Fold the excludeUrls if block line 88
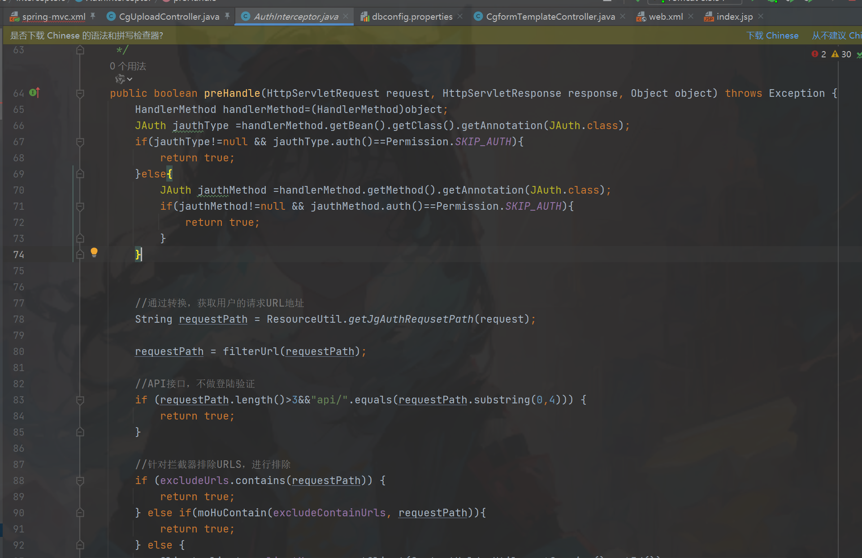Image resolution: width=862 pixels, height=558 pixels. point(80,481)
